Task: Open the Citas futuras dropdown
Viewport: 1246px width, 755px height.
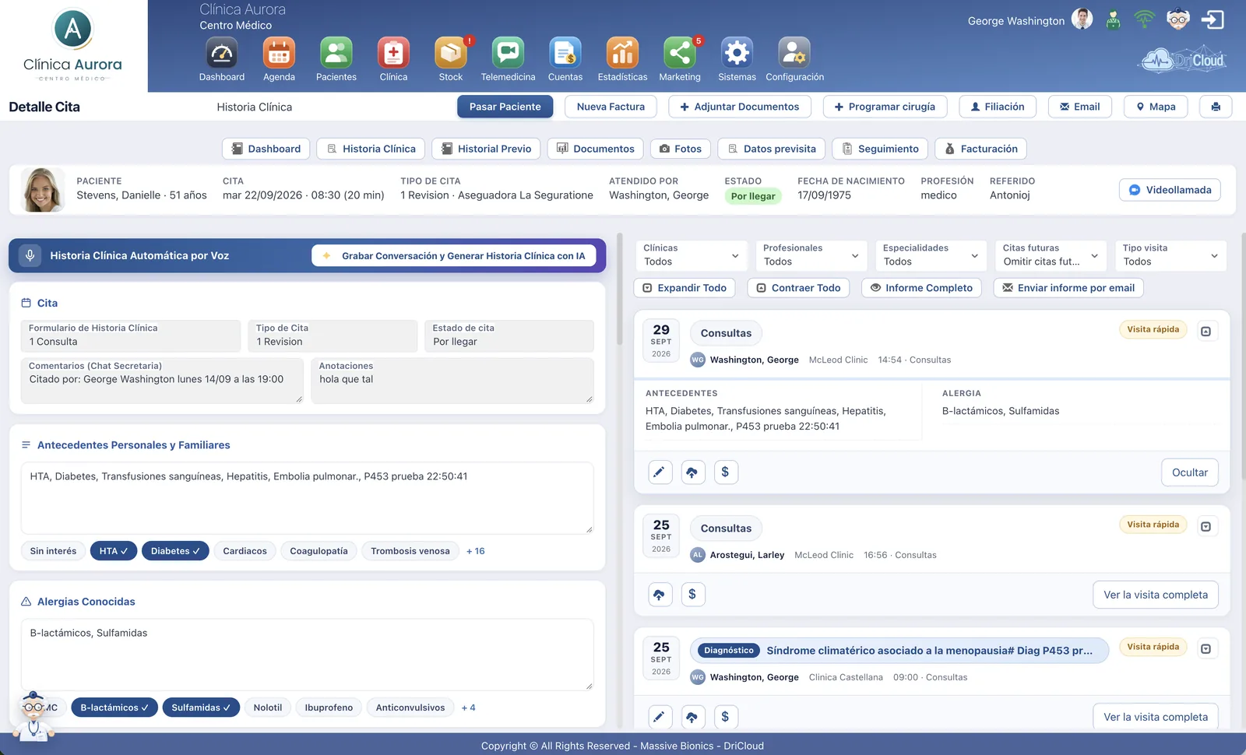Action: [1051, 255]
